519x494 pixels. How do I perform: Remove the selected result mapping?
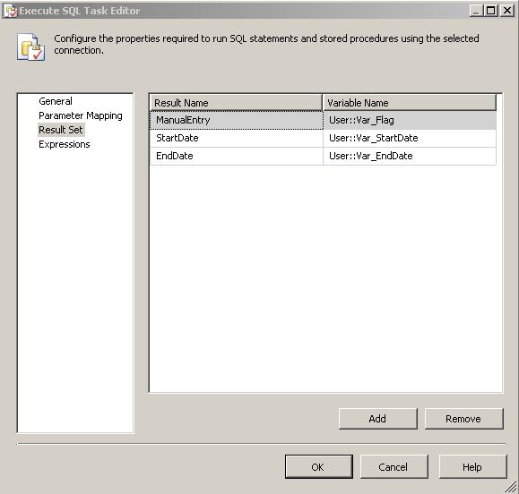[463, 419]
